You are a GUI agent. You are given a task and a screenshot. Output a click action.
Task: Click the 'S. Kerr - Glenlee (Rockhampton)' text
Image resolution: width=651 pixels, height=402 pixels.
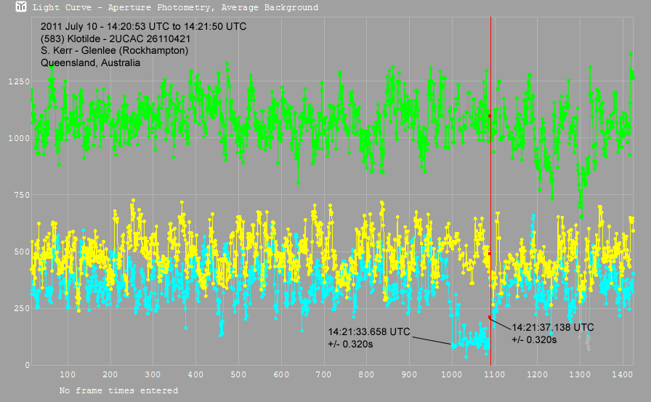pos(114,51)
